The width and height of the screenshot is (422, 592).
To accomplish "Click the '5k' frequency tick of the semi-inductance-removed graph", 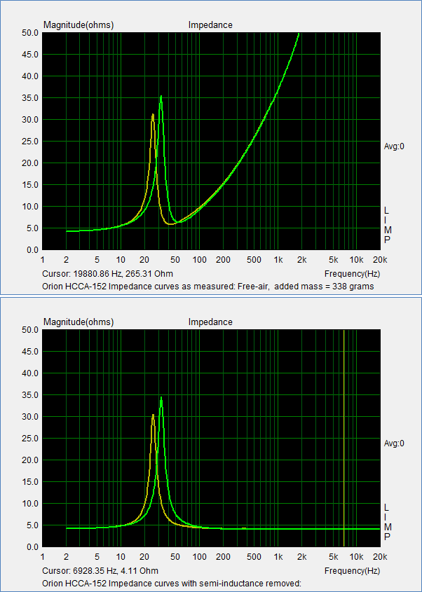I will [x=333, y=557].
